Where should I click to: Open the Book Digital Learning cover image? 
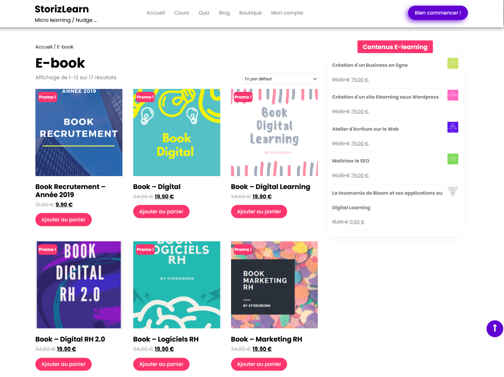tap(274, 133)
